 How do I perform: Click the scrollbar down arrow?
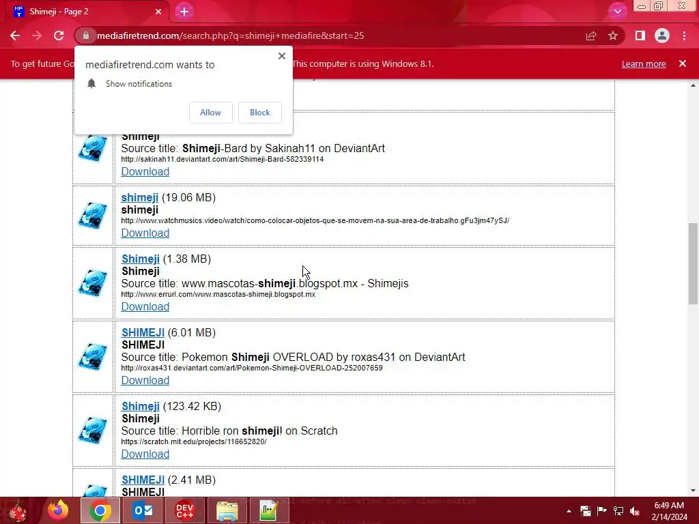point(693,491)
